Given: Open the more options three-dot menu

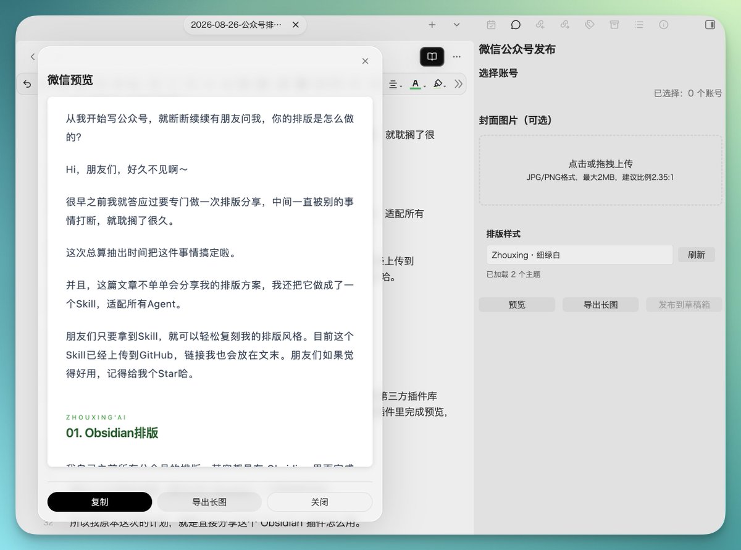Looking at the screenshot, I should [456, 56].
